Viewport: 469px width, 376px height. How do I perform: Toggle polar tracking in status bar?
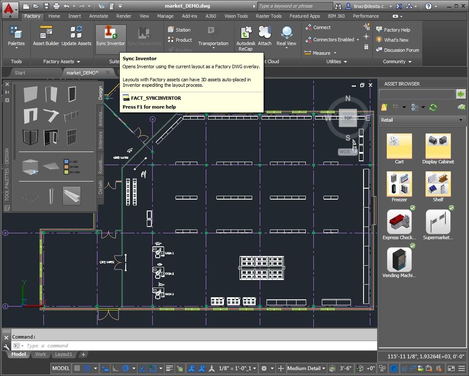(x=125, y=368)
